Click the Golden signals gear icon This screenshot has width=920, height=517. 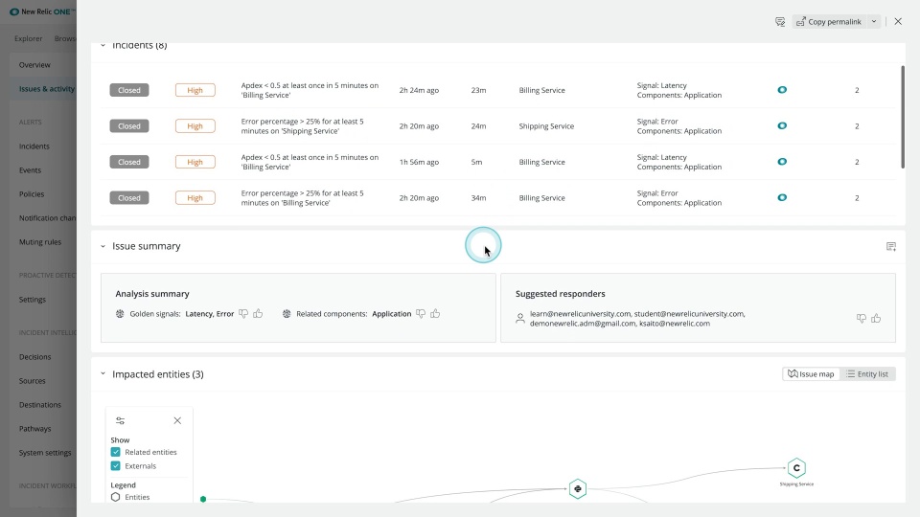120,314
